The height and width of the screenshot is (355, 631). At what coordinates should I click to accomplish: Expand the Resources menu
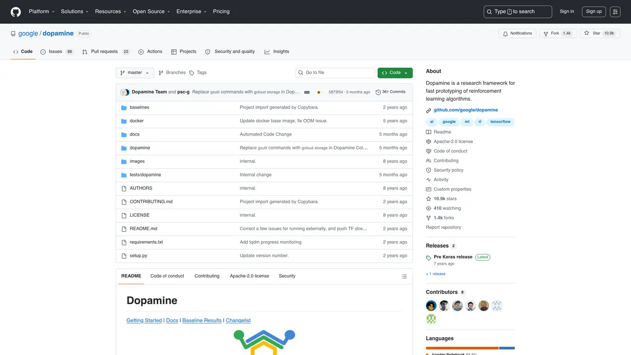pos(110,11)
